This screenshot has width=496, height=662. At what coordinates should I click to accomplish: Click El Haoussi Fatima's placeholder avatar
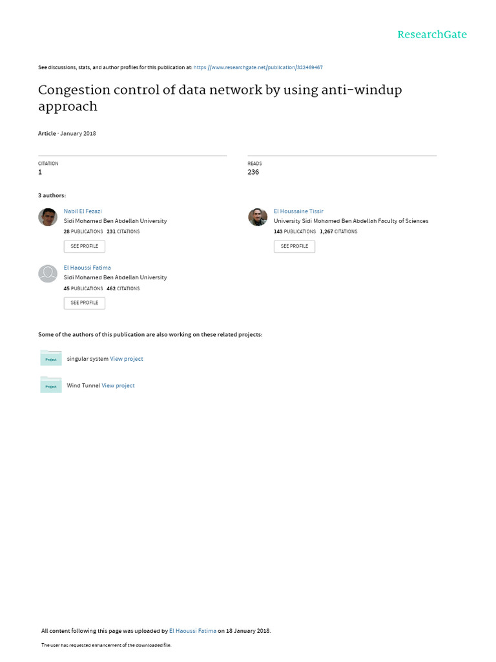[48, 273]
